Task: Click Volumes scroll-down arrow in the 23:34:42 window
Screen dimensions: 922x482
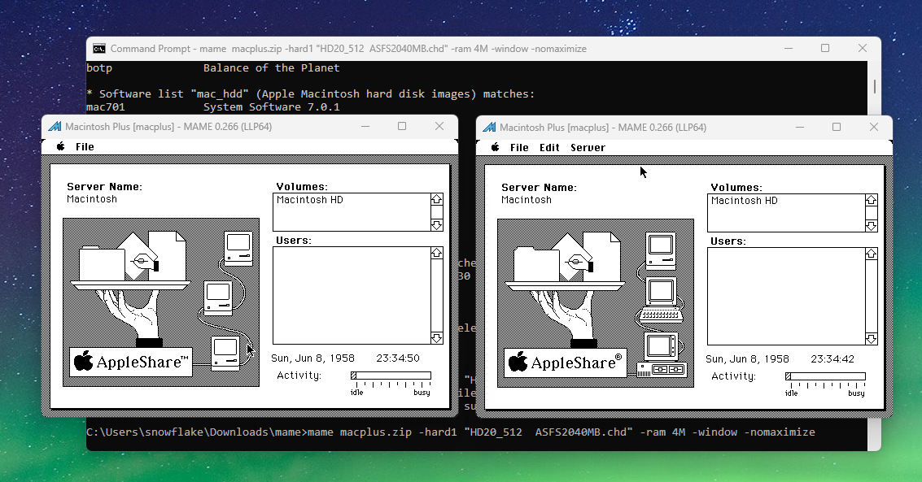Action: pos(872,226)
